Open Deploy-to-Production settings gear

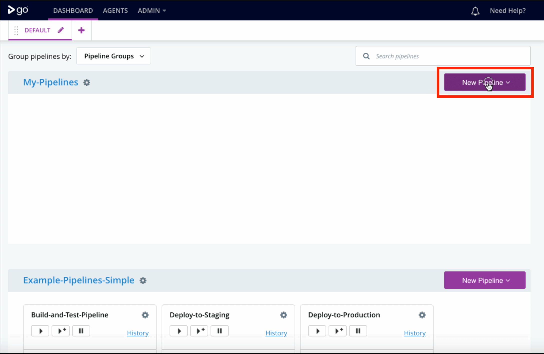click(422, 315)
